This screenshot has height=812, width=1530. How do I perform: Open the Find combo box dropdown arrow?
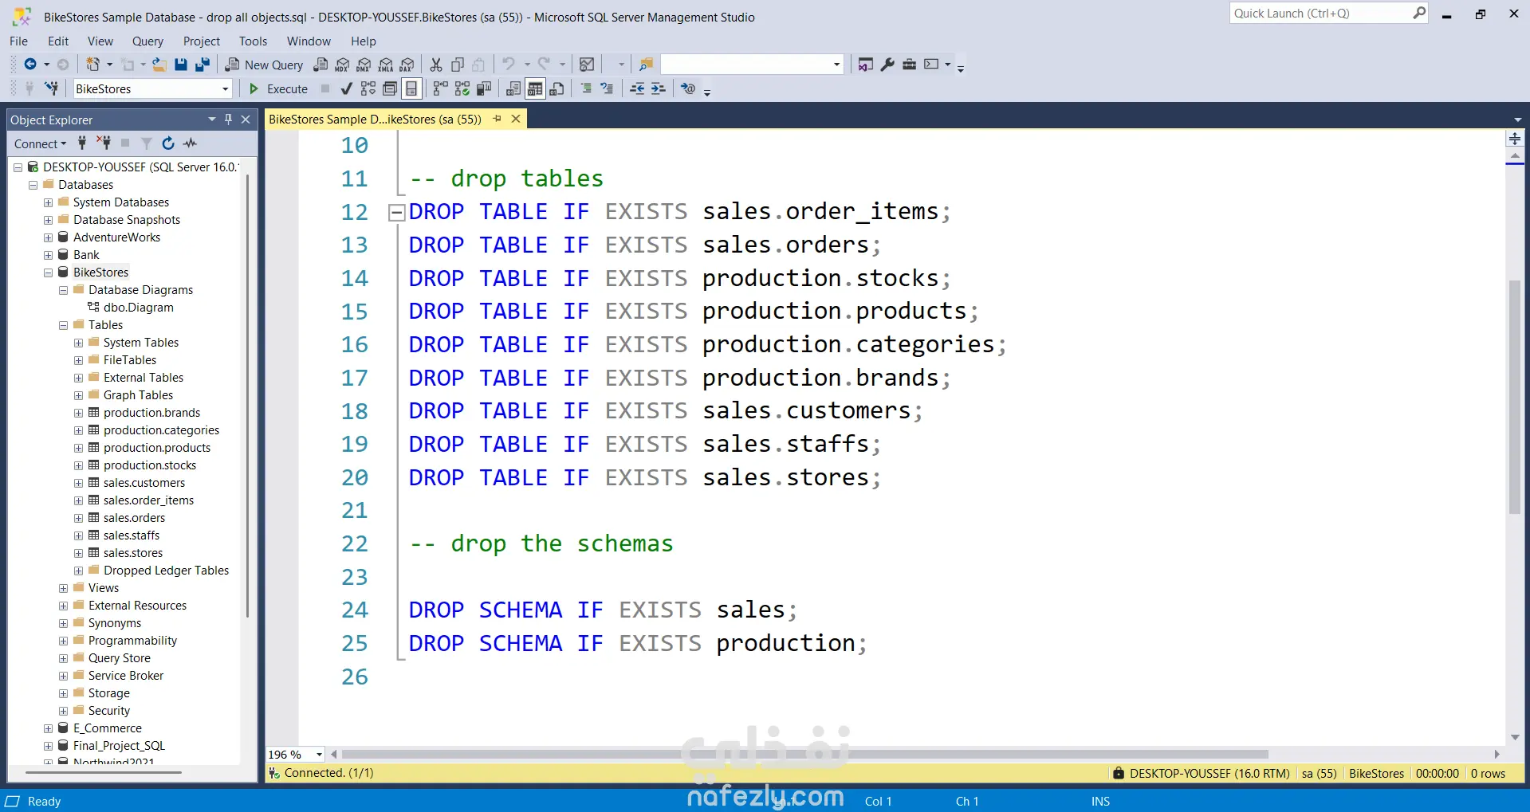pos(836,65)
